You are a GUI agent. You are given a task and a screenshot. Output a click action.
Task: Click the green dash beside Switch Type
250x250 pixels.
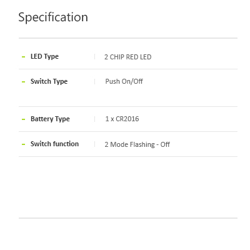coord(24,82)
